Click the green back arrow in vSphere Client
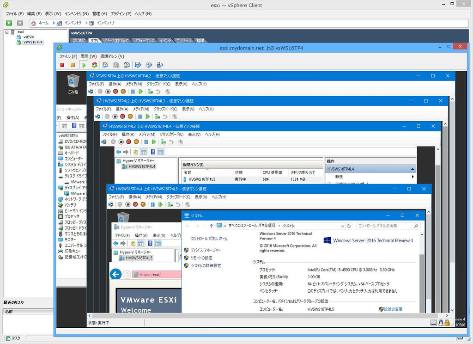473x344 pixels. click(9, 23)
